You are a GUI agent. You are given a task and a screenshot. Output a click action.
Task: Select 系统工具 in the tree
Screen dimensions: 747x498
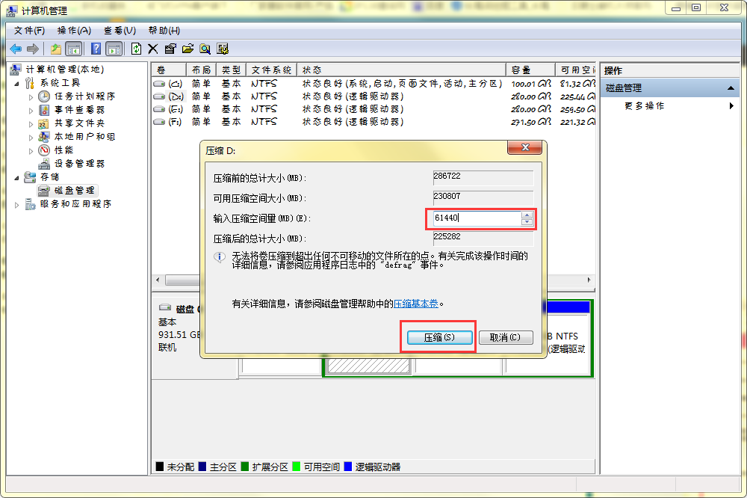60,82
